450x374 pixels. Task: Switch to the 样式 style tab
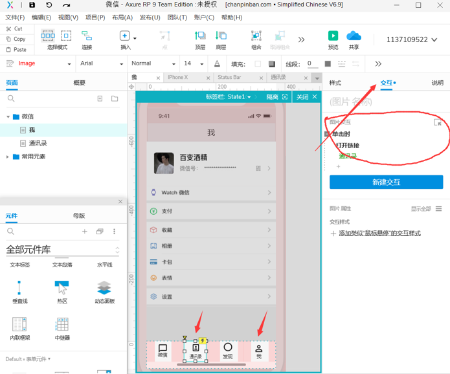click(335, 83)
